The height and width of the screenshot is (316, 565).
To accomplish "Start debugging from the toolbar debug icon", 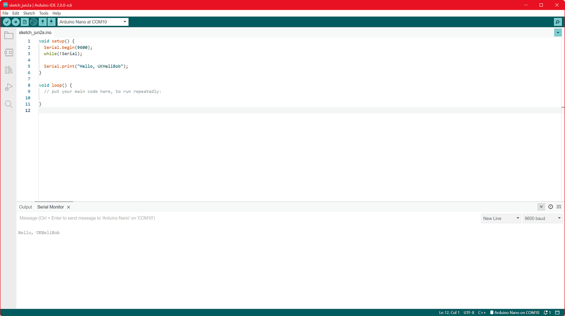I will (33, 22).
